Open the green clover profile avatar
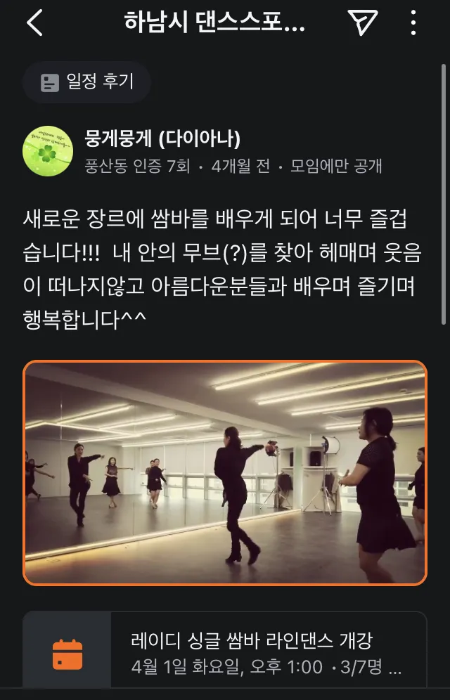450x700 pixels. [48, 151]
